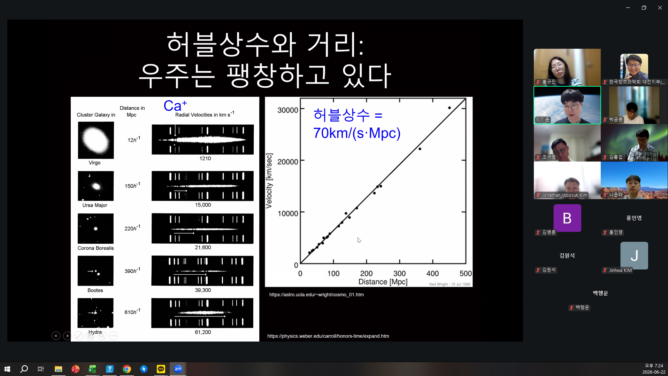This screenshot has width=668, height=376.
Task: Open the blue lightning app in taskbar
Action: (x=144, y=369)
